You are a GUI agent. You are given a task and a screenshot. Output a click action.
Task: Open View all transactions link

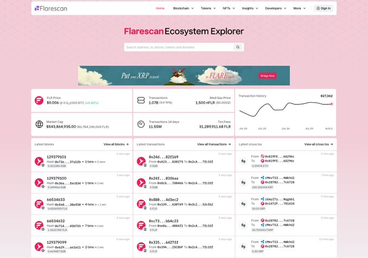(214, 144)
